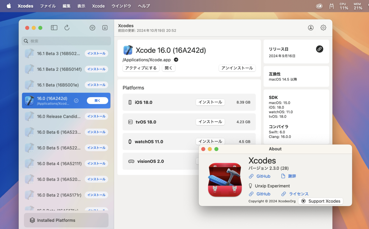Open the ライセンス link
Viewport: 369px width, 229px height.
tap(295, 194)
